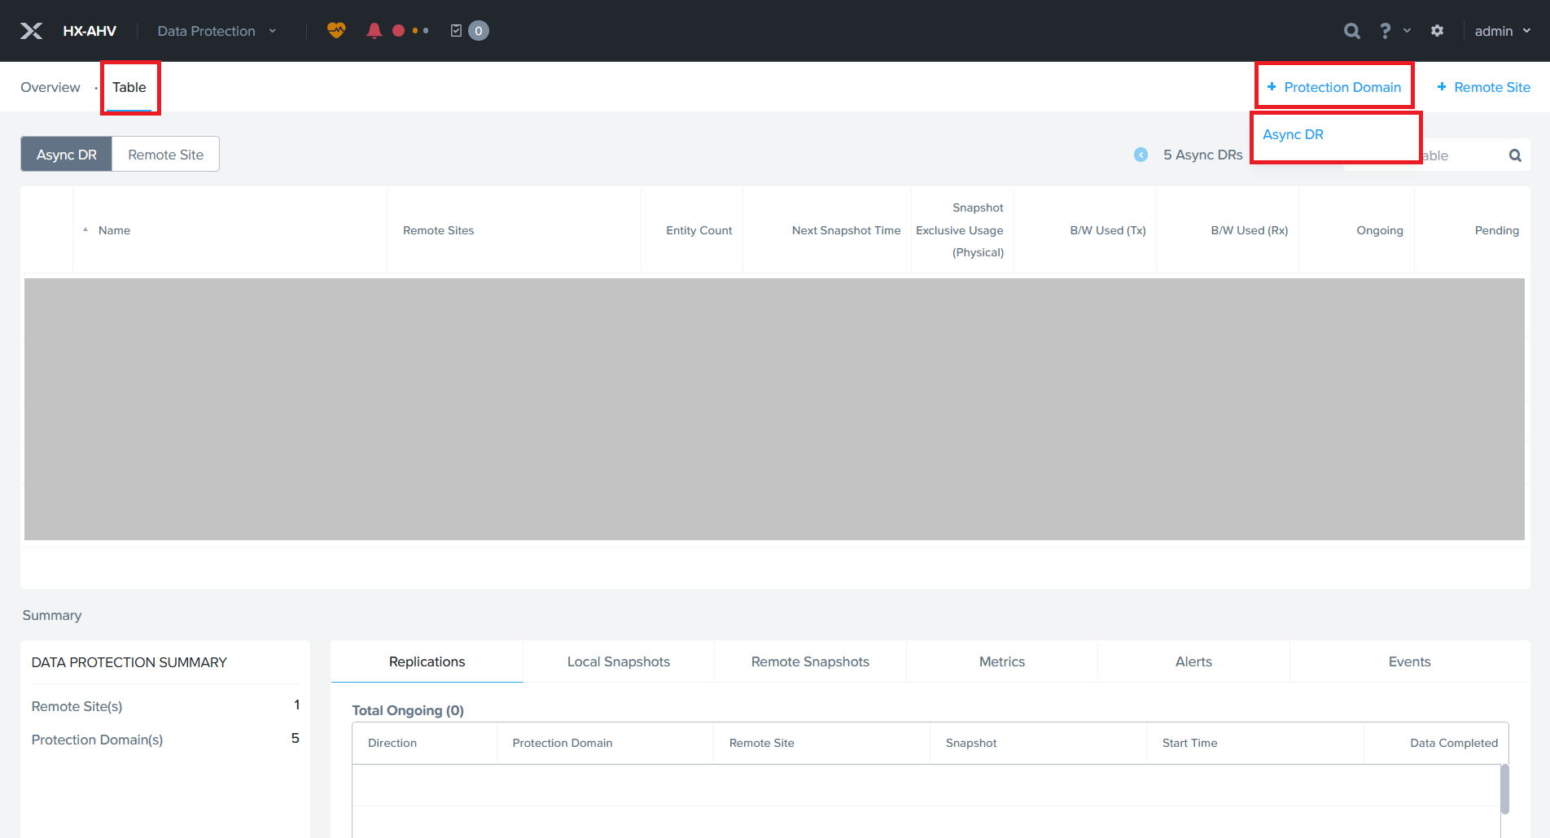Click the blue previous-page arrow near Async DRs
Viewport: 1550px width, 838px height.
(x=1141, y=155)
